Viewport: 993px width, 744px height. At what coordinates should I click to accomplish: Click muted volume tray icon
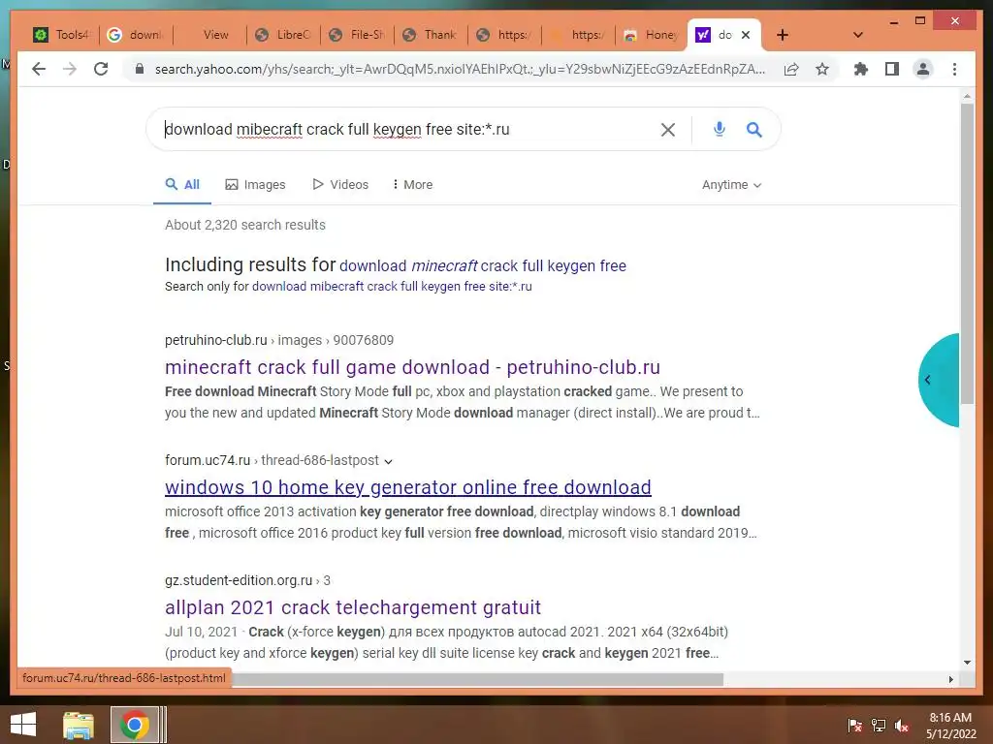coord(902,725)
